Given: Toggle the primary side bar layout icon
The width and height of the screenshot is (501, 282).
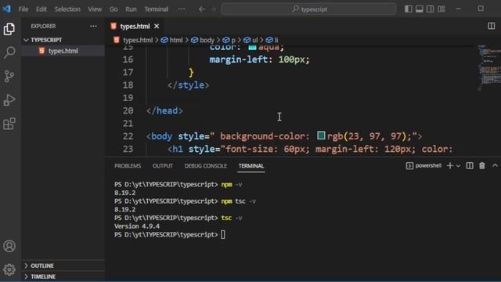Looking at the screenshot, I should pyautogui.click(x=408, y=9).
